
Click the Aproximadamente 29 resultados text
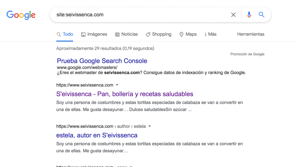coord(105,49)
